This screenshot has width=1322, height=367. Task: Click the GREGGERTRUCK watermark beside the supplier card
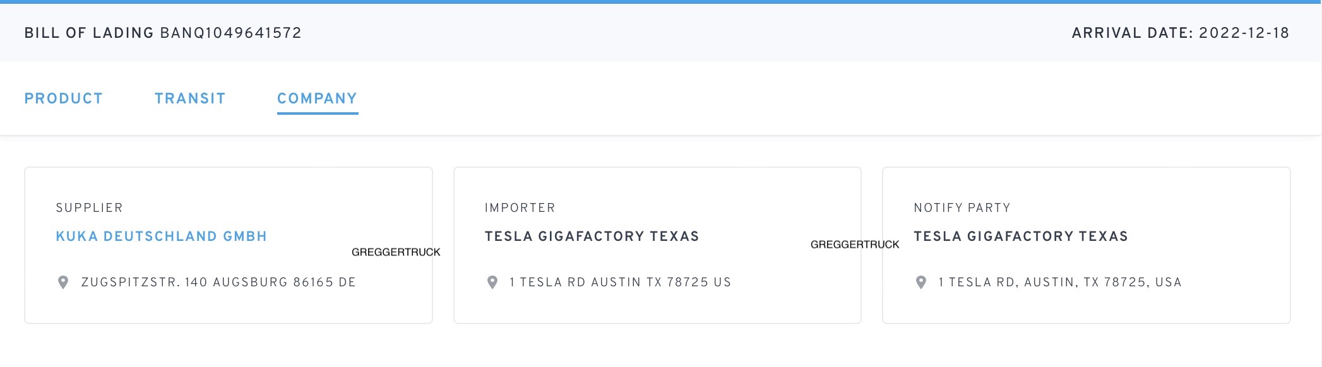pyautogui.click(x=396, y=252)
